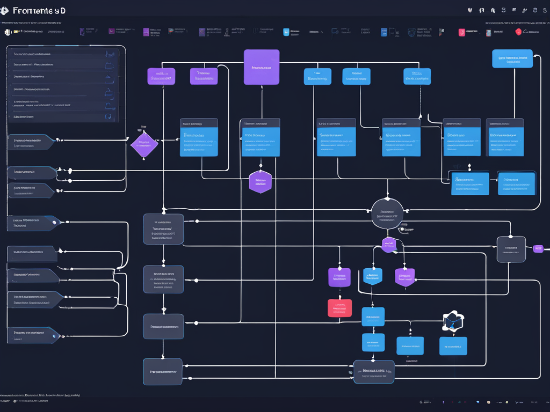Viewport: 550px width, 412px height.
Task: Click the icon on the first list row
Action: [x=111, y=54]
